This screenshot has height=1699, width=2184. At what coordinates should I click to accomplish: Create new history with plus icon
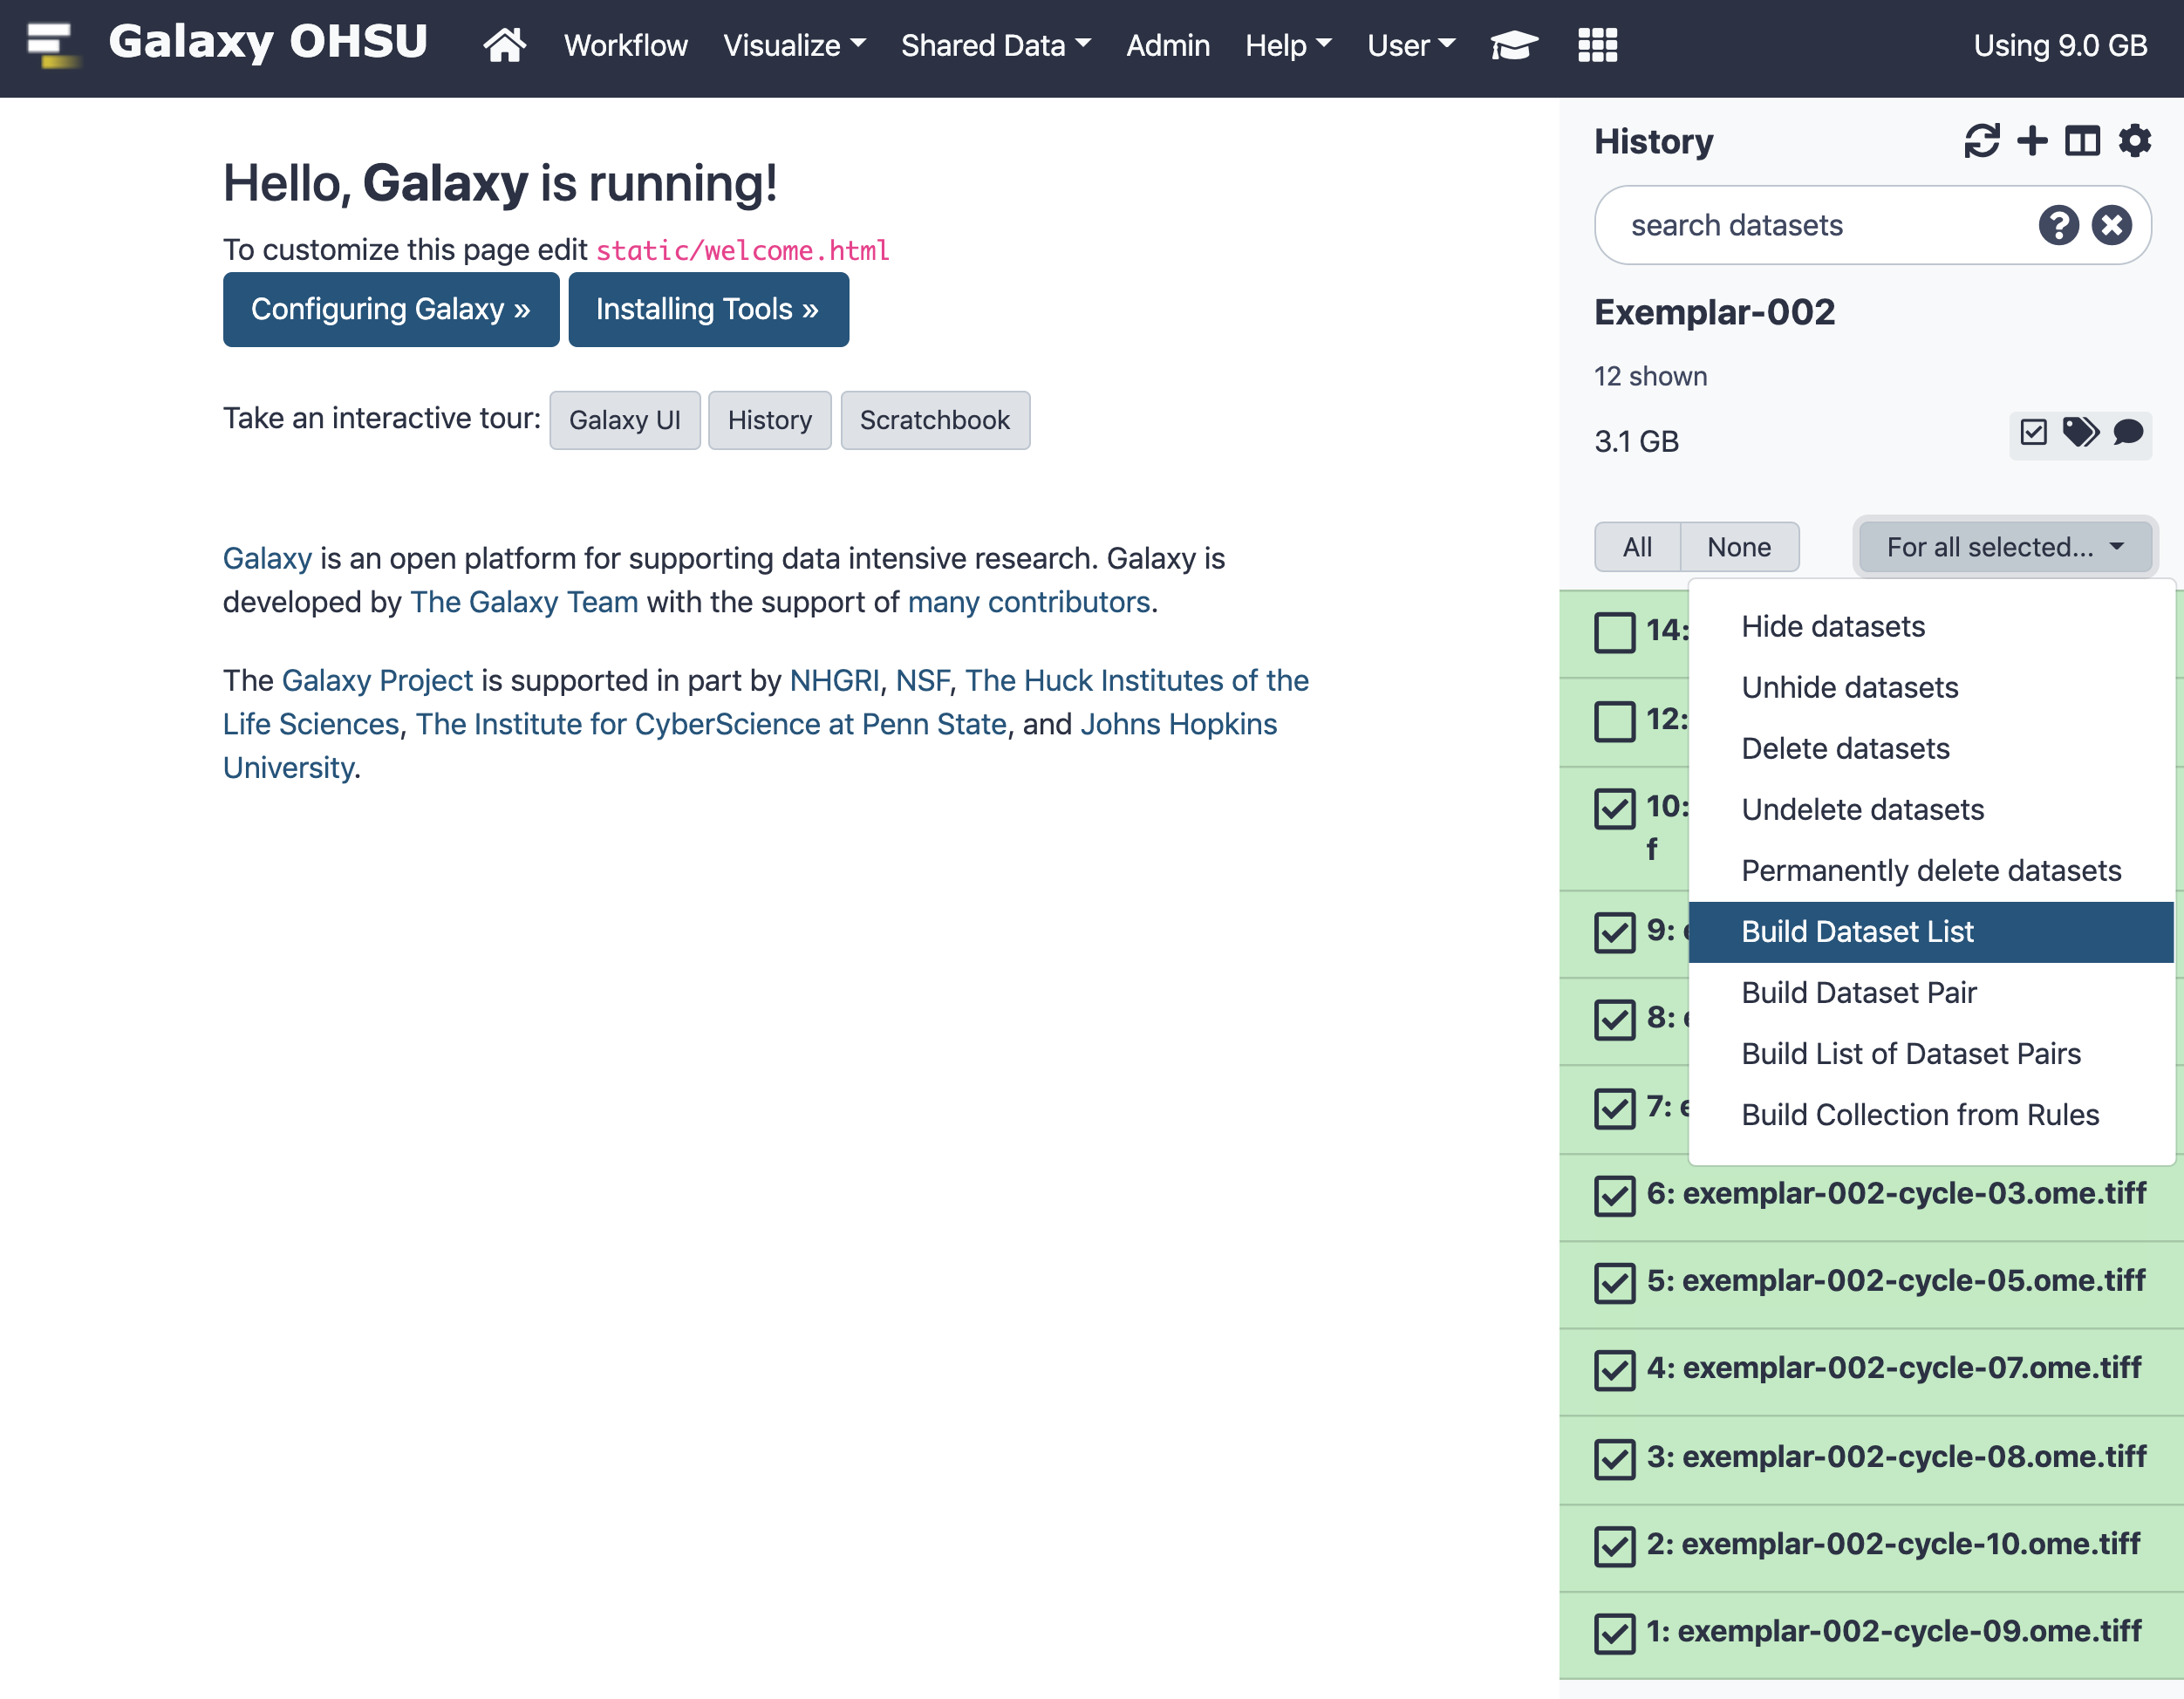2032,141
